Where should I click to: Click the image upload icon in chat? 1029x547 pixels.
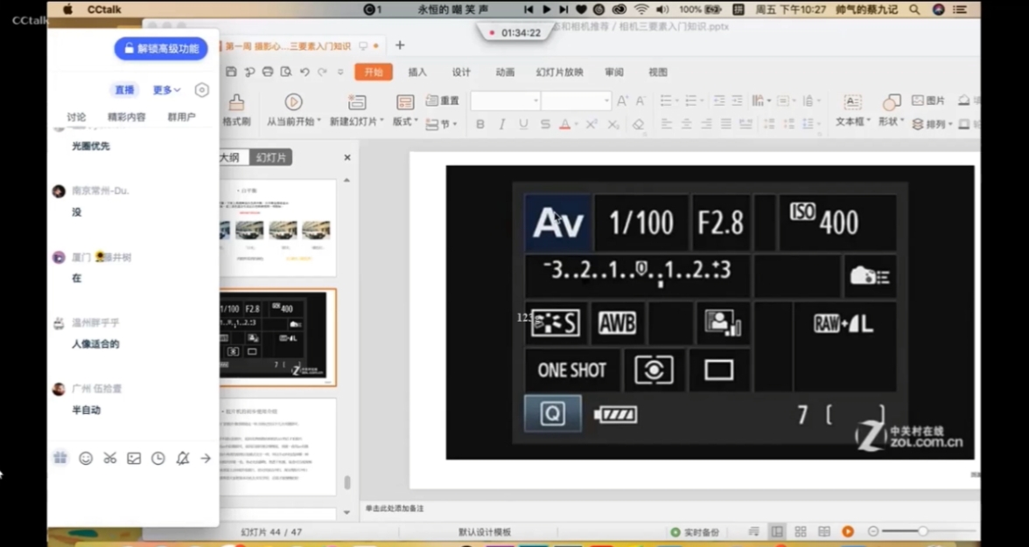[x=134, y=458]
